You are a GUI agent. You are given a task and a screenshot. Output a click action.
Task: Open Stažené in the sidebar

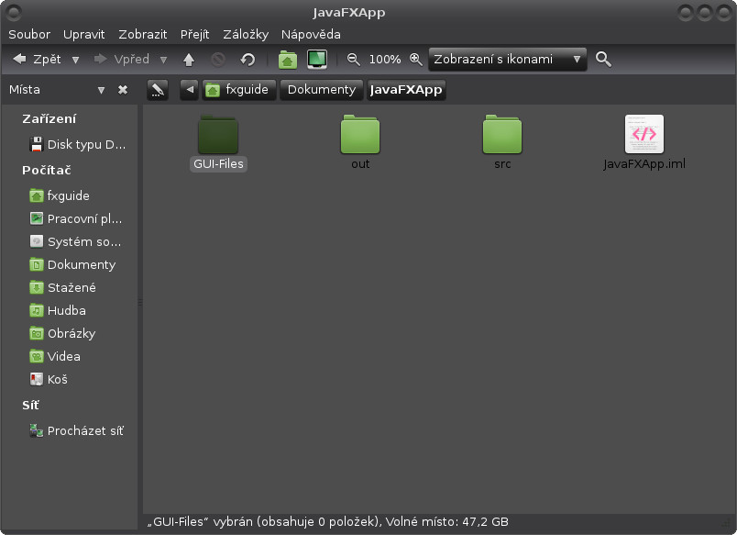pos(62,287)
